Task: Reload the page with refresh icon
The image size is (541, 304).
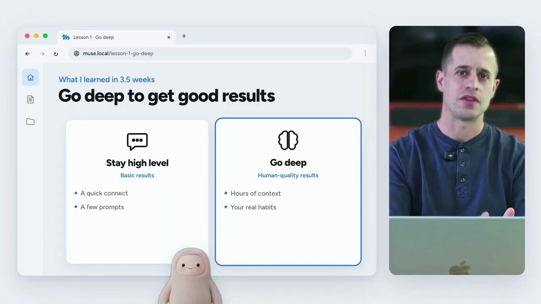Action: point(56,54)
